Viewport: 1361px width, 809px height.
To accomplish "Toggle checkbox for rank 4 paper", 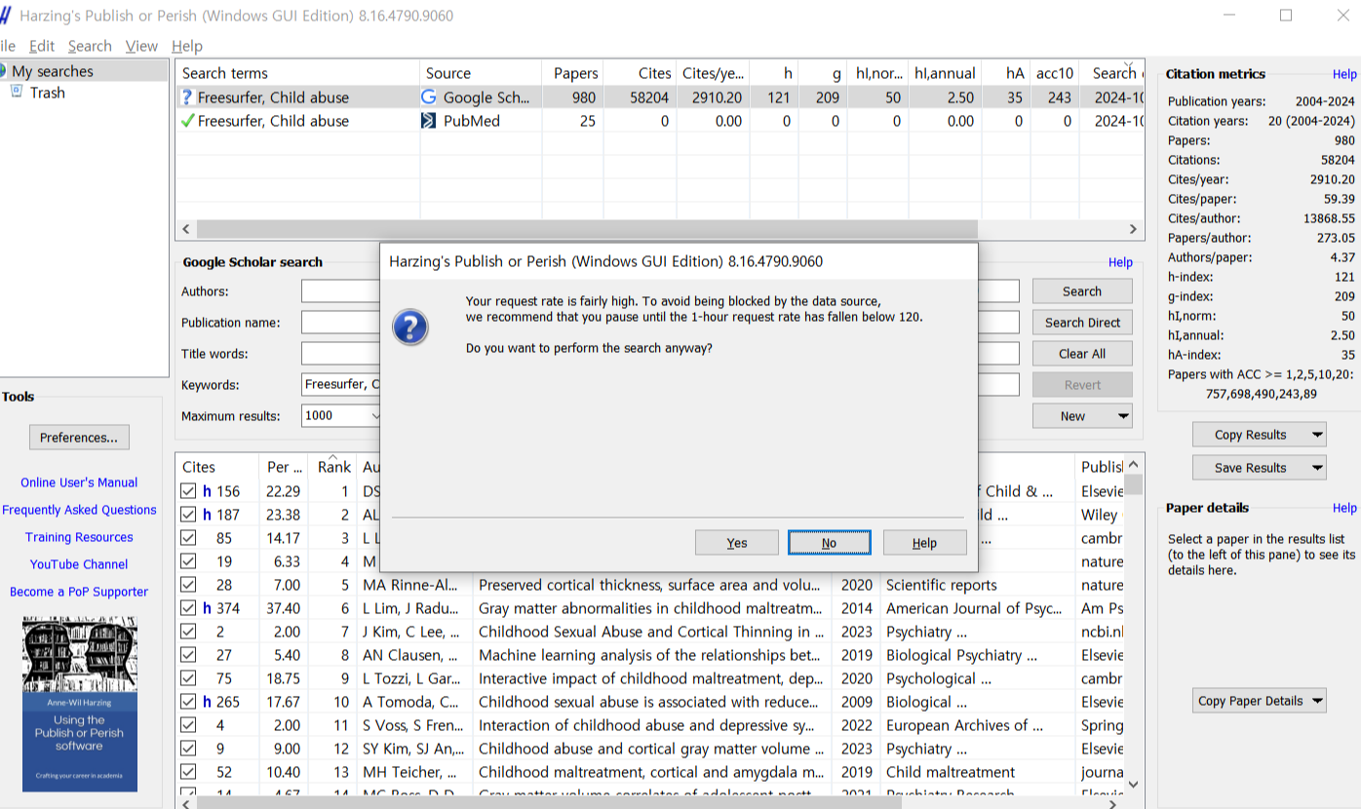I will [x=189, y=561].
